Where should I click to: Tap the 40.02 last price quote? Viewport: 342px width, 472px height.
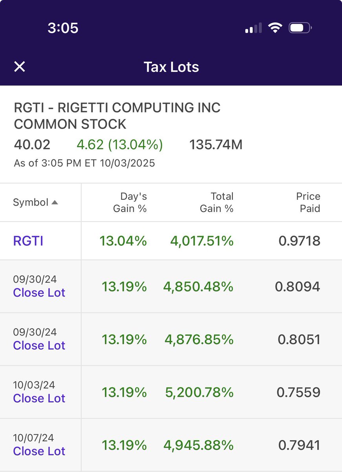32,145
